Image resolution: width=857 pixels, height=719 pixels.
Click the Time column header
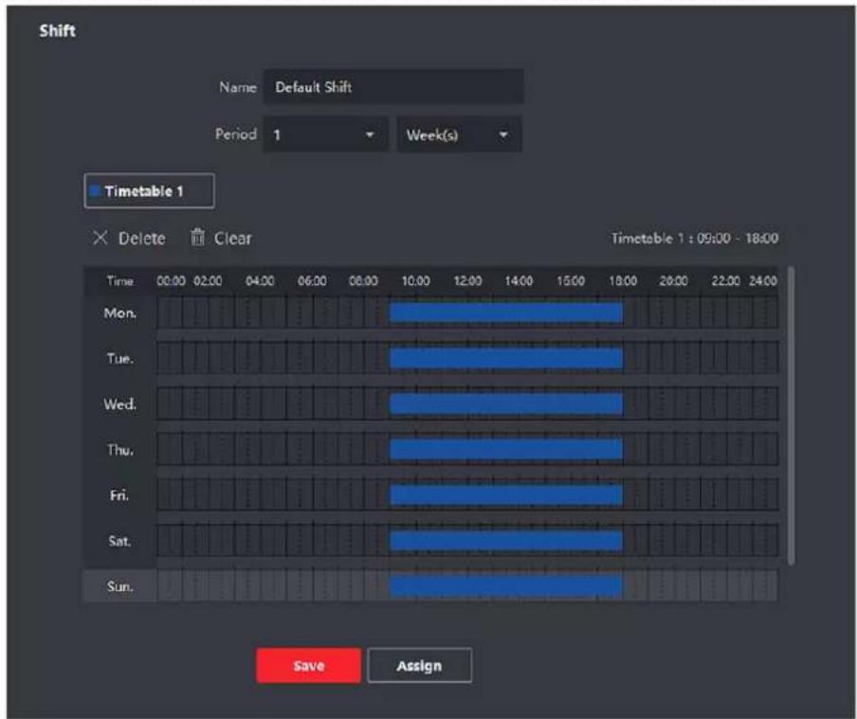[x=119, y=280]
